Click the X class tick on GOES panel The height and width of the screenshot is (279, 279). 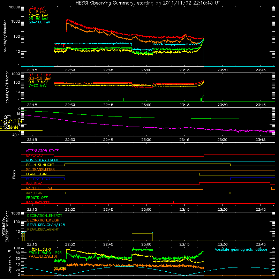pos(19,108)
